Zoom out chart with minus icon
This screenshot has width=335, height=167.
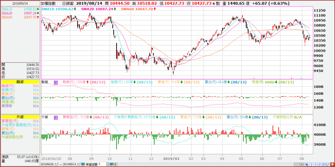click(313, 164)
